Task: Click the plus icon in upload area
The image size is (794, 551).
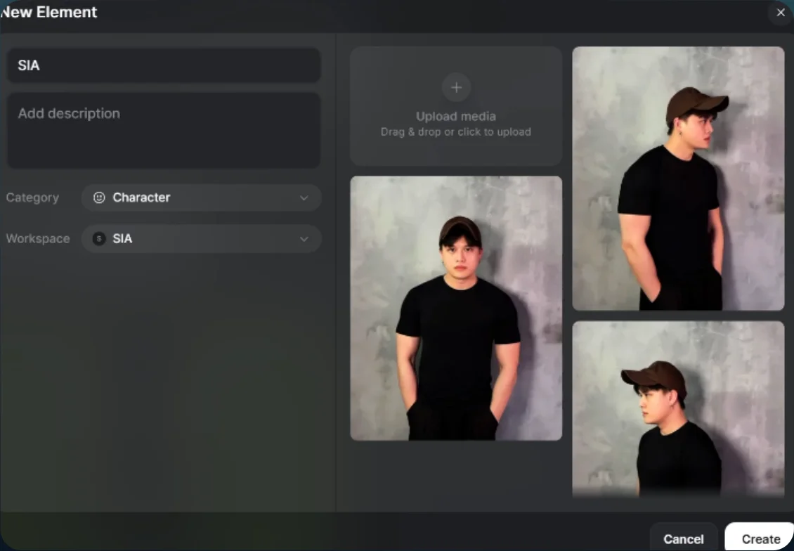Action: [456, 88]
